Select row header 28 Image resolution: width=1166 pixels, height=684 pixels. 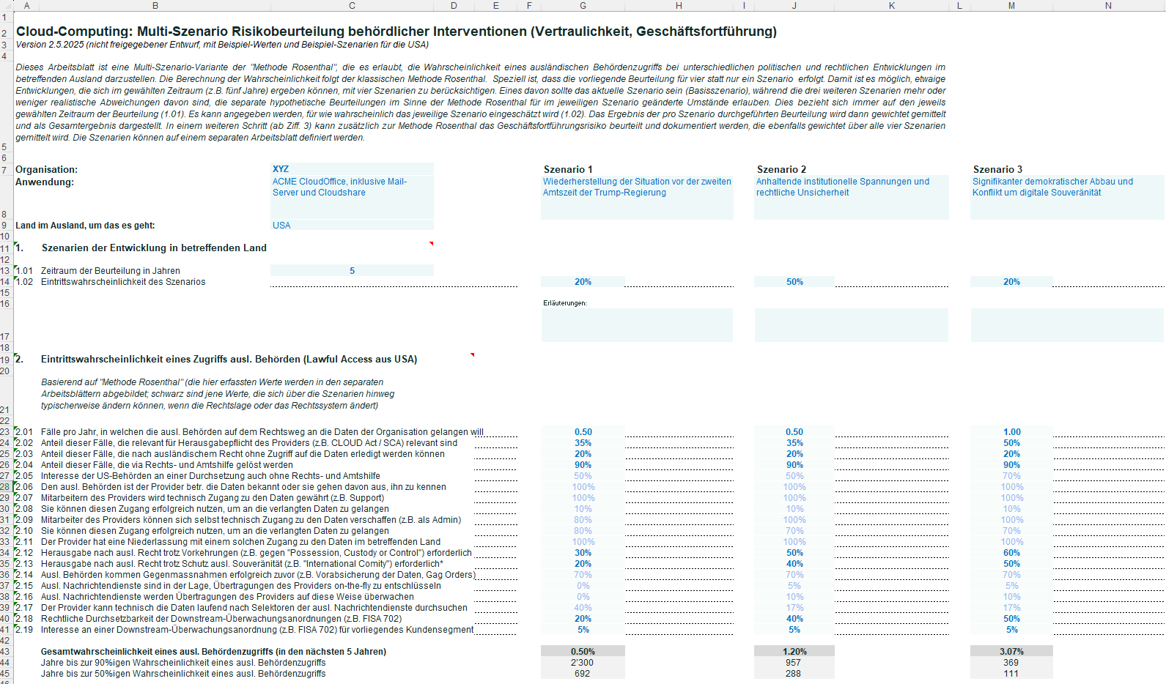pos(6,487)
